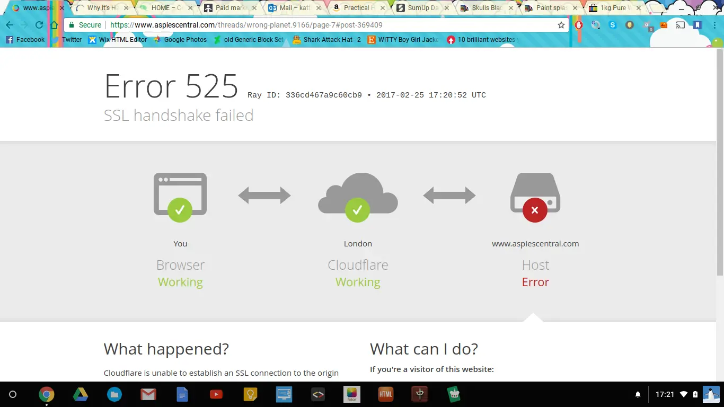Open the red stop-hand ad blocker extension
Screen dimensions: 724x407
click(x=579, y=25)
